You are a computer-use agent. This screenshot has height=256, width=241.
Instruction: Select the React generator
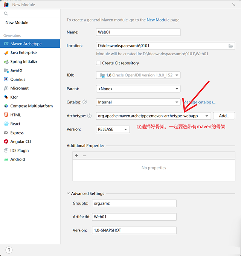[30, 124]
